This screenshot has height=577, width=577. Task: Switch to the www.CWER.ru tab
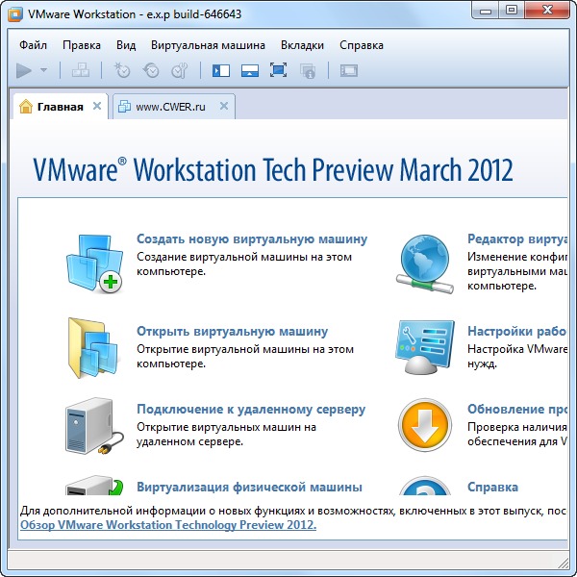[x=170, y=107]
